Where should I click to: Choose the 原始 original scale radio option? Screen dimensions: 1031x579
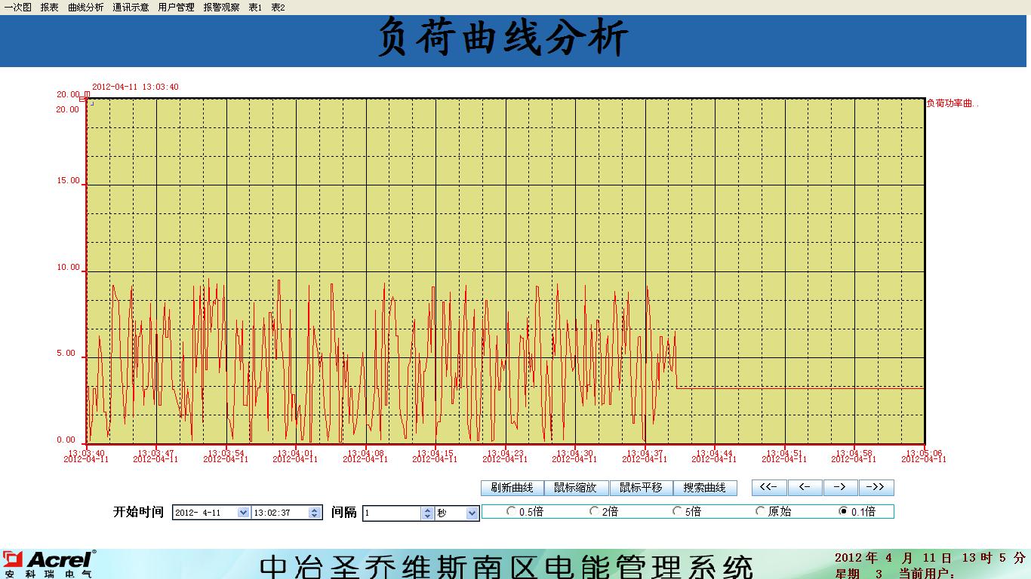click(x=761, y=511)
